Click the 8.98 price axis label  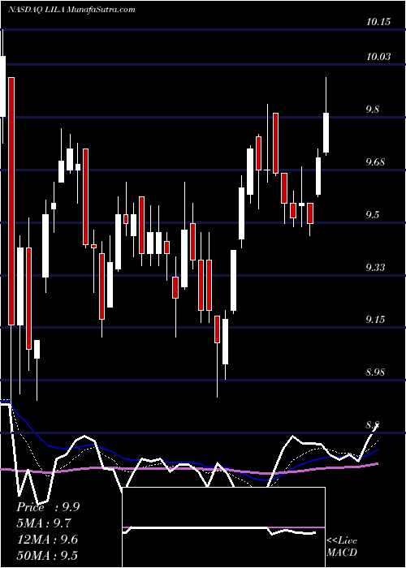point(375,372)
